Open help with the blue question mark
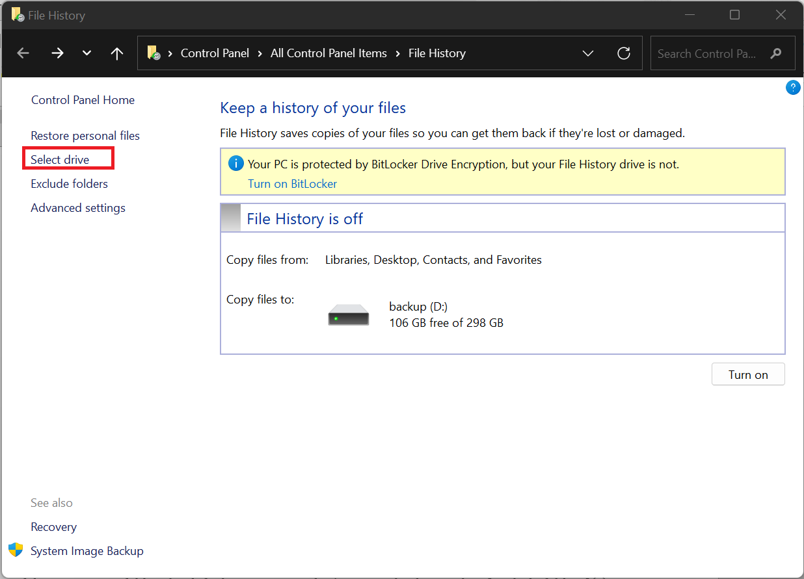 (x=793, y=88)
